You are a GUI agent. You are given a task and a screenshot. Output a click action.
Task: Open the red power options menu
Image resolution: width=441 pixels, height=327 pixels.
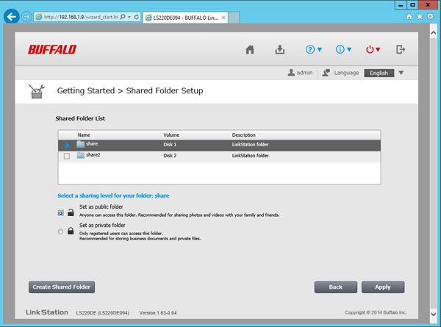373,49
